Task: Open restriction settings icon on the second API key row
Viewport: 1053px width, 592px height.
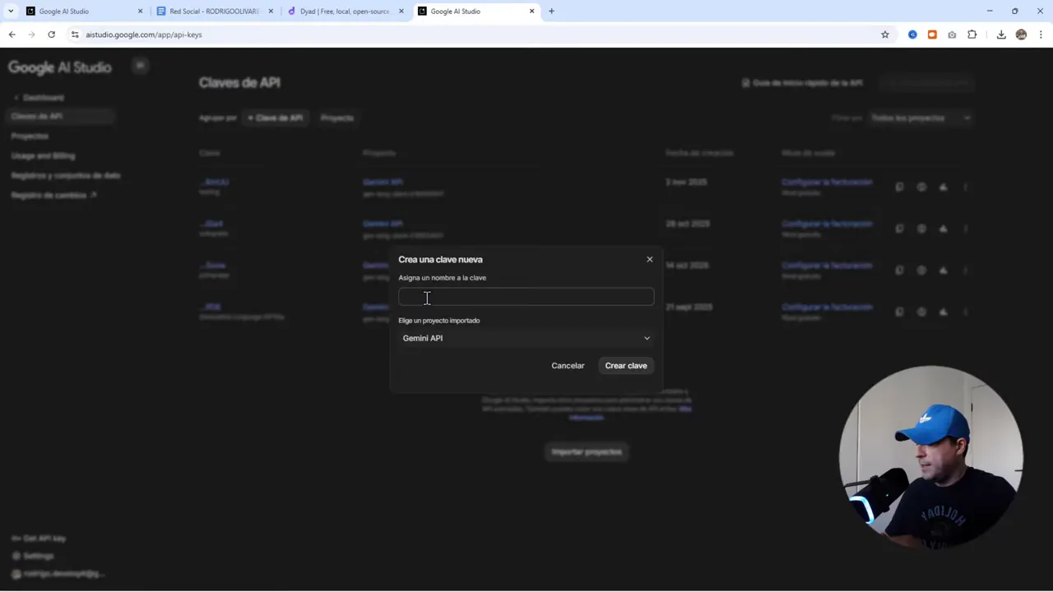Action: pyautogui.click(x=921, y=229)
